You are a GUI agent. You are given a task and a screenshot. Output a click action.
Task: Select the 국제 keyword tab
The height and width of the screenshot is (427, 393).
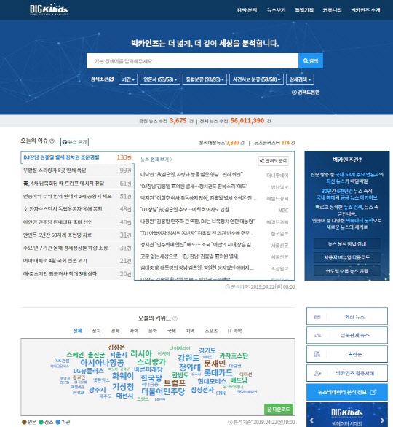(x=171, y=331)
